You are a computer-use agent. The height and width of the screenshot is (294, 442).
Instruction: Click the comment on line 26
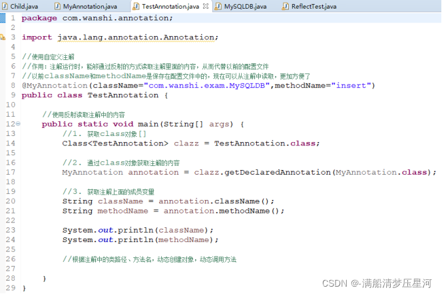(x=149, y=259)
